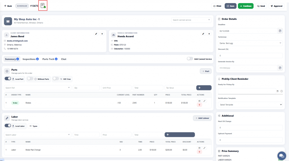Open the Deadline calendar picker
Image resolution: width=289 pixels, height=161 pixels.
click(x=280, y=31)
